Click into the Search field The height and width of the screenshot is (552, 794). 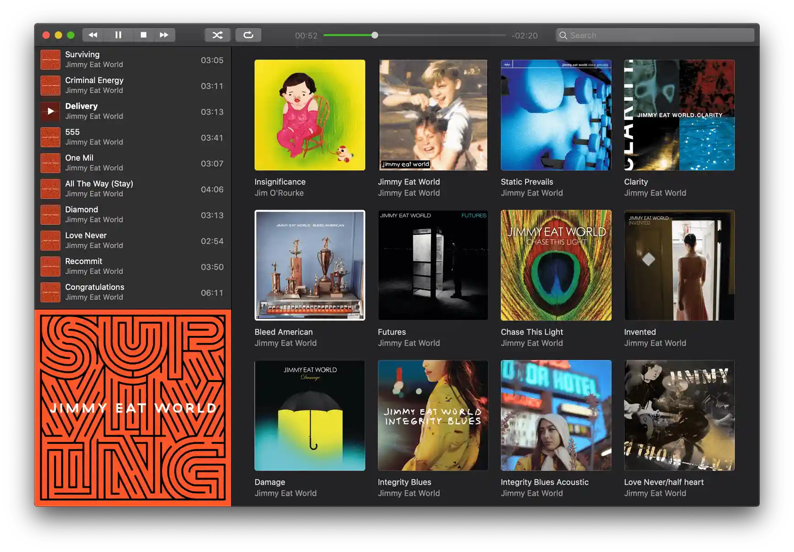tap(655, 35)
